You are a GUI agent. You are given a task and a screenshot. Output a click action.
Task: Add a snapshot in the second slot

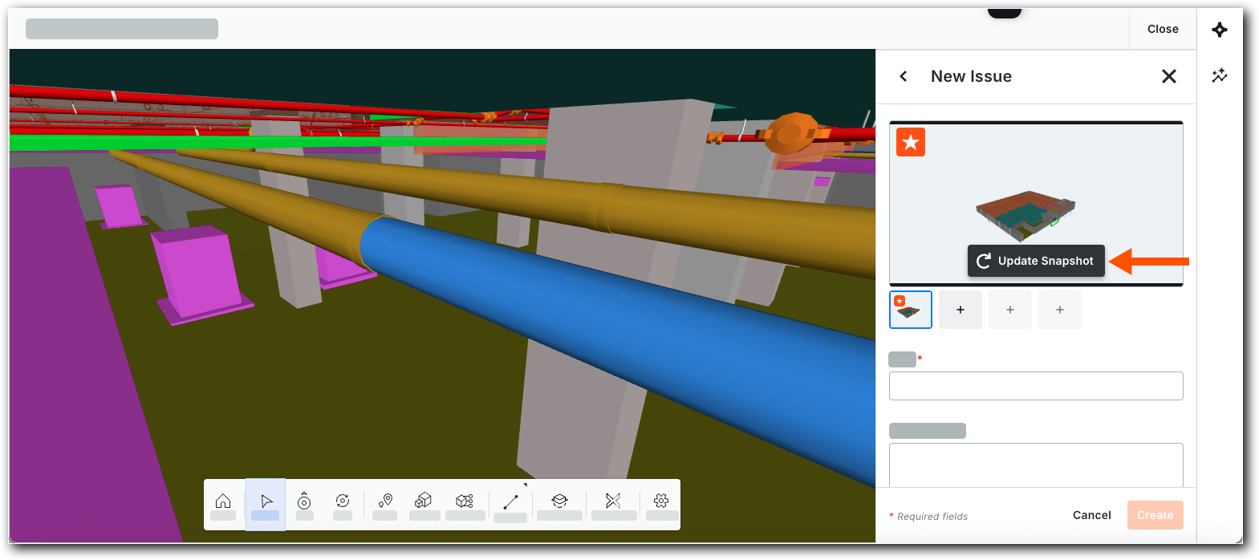[x=960, y=310]
